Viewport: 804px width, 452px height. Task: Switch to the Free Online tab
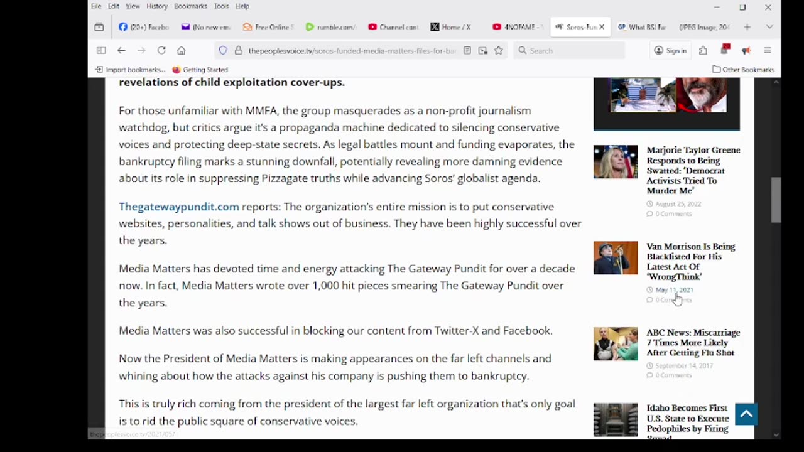pos(268,27)
